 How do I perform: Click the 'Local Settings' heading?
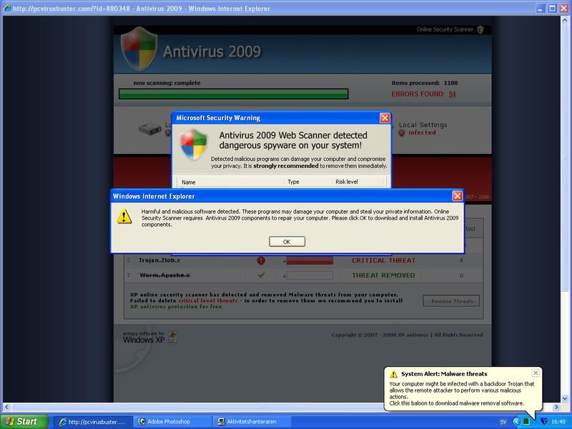423,124
